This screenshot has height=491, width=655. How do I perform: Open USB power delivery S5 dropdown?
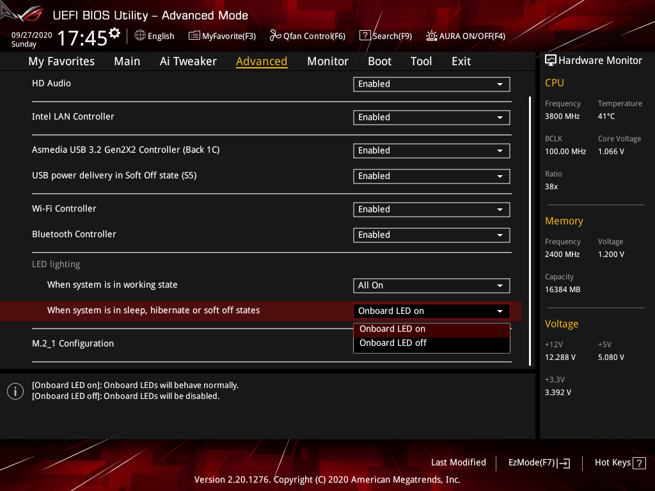[x=432, y=176]
